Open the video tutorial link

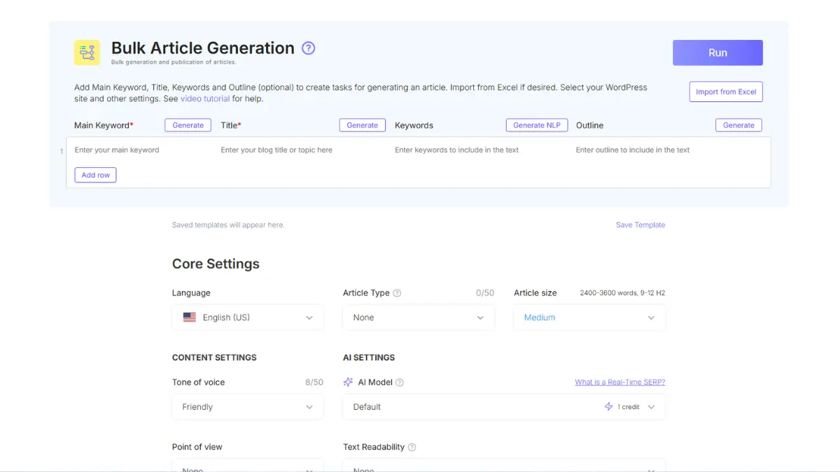pos(205,99)
